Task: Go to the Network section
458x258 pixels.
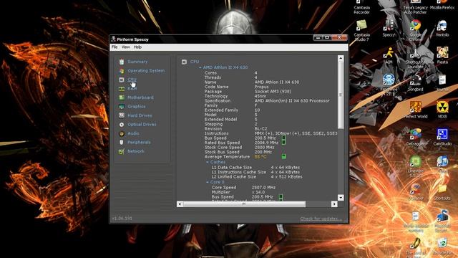Action: (x=136, y=151)
